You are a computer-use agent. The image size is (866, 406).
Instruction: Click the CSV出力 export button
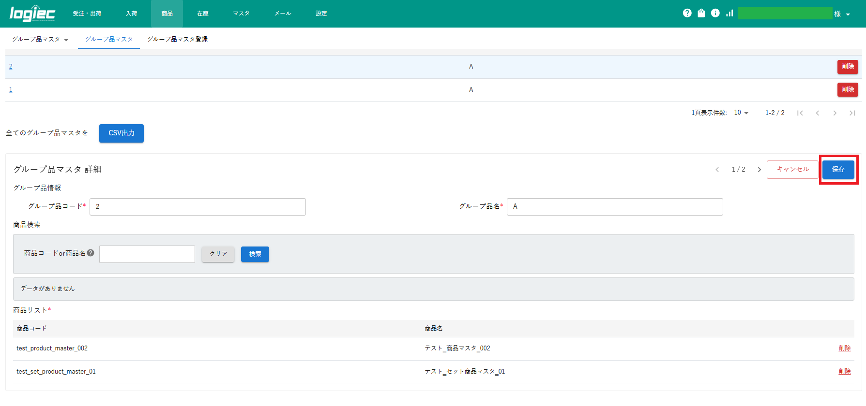[122, 133]
